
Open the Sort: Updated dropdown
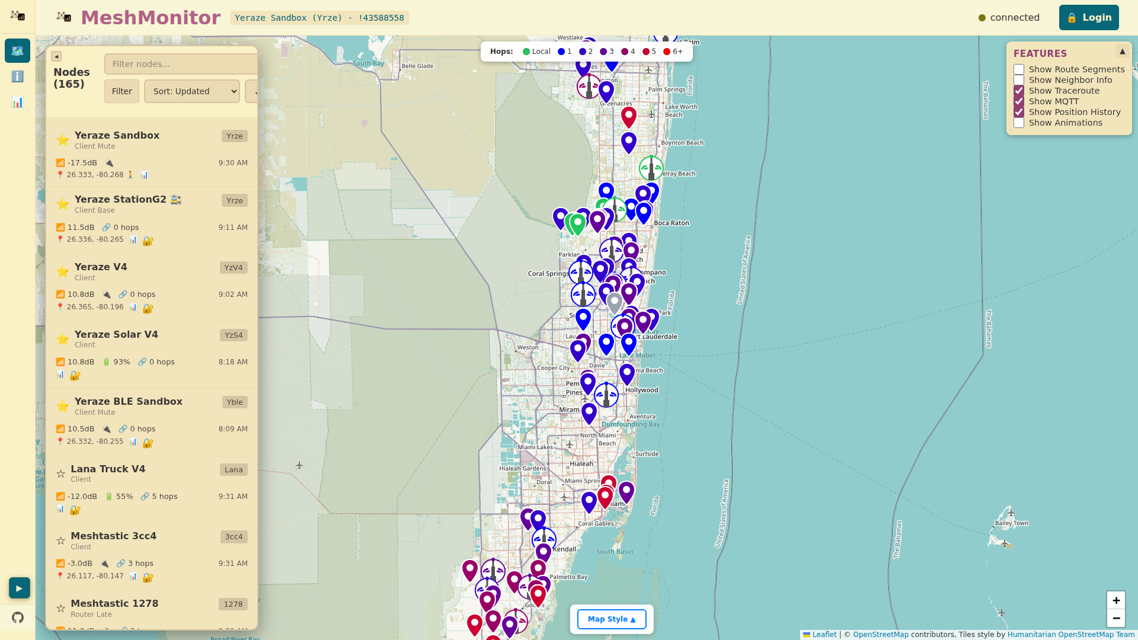(192, 91)
